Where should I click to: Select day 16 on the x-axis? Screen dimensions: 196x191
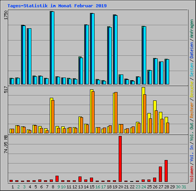click(98, 187)
